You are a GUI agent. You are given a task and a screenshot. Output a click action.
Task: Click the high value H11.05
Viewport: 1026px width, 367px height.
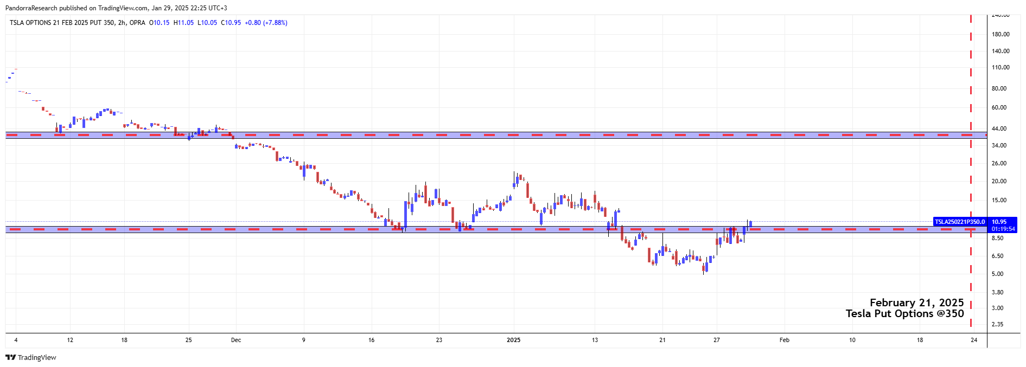(x=183, y=23)
